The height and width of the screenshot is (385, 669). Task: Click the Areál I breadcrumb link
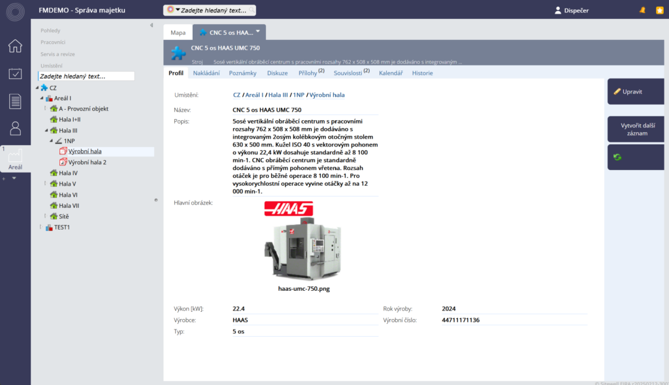pyautogui.click(x=254, y=95)
